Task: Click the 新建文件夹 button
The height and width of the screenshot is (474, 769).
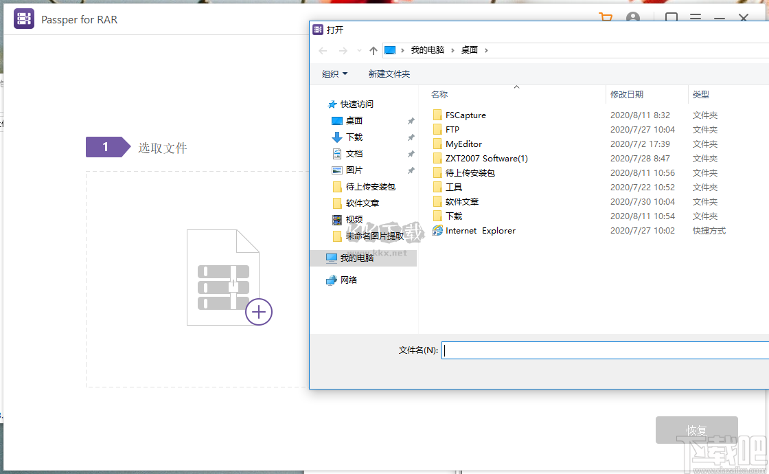Action: coord(389,73)
